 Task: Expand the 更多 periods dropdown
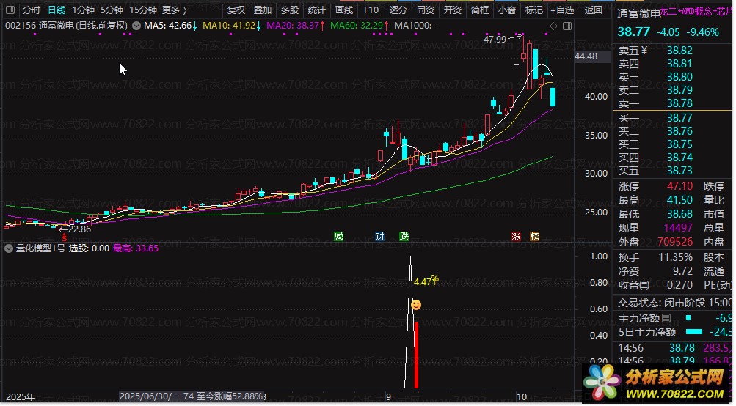[x=174, y=10]
